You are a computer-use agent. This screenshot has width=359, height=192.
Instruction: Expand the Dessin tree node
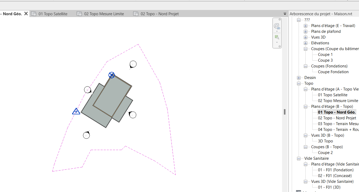point(299,78)
